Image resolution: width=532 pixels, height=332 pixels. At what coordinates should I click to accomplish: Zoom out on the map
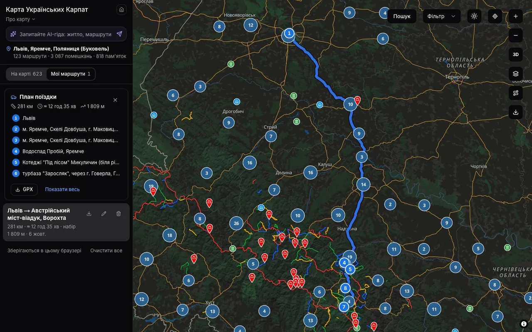point(516,35)
